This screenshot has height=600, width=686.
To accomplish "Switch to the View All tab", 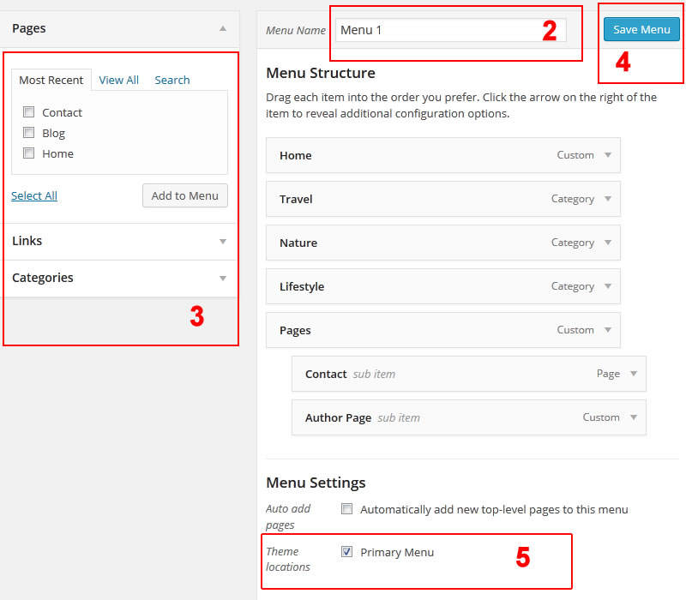I will [118, 80].
